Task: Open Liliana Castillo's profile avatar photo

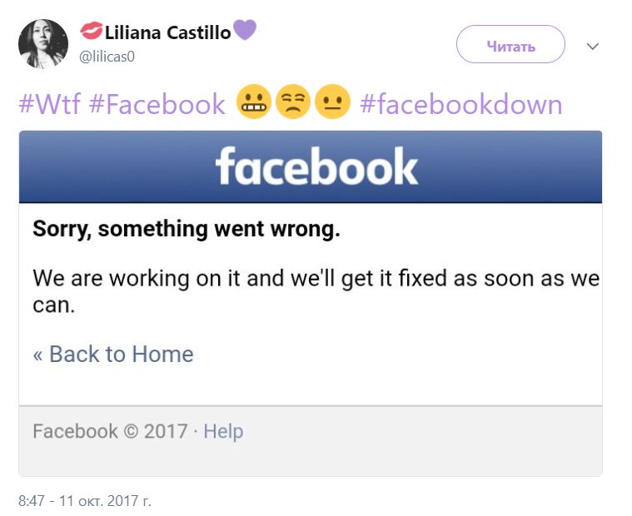Action: pos(43,44)
